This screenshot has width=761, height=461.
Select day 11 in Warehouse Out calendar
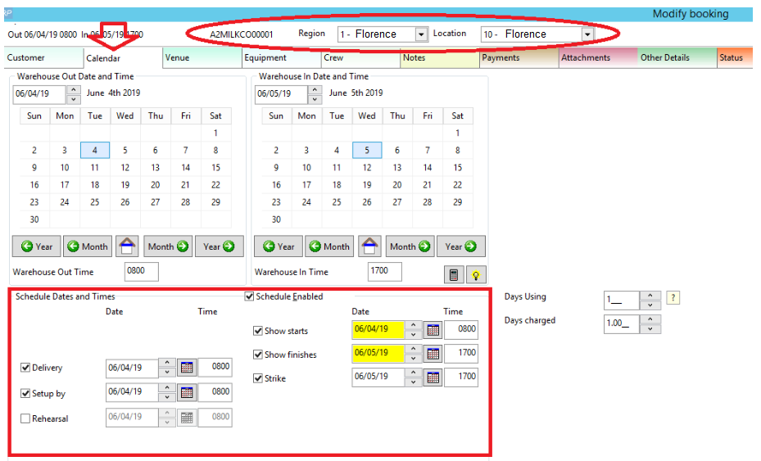pyautogui.click(x=95, y=167)
